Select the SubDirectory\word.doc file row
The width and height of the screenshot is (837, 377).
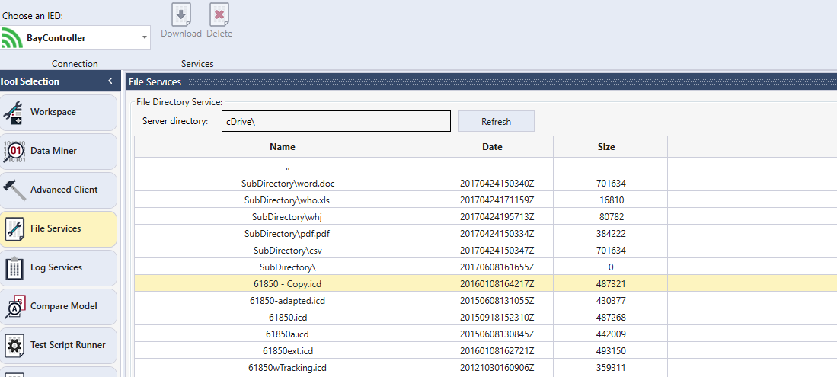286,184
